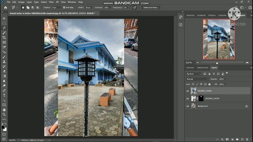Open the Properties info panel icon
The height and width of the screenshot is (142, 253).
pyautogui.click(x=181, y=24)
